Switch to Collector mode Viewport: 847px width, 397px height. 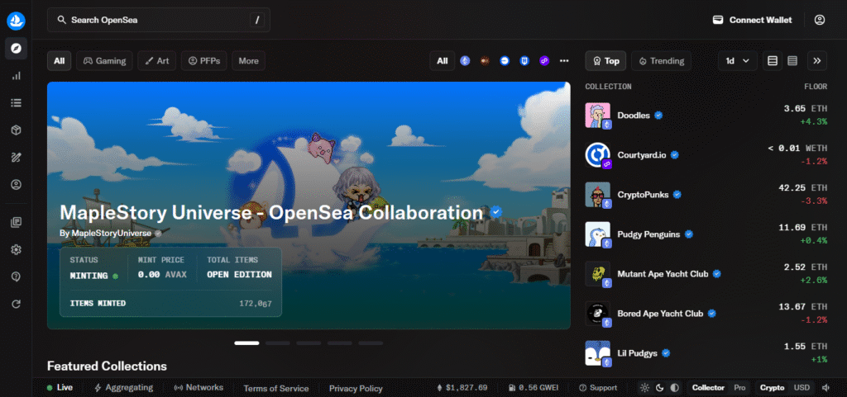[708, 388]
